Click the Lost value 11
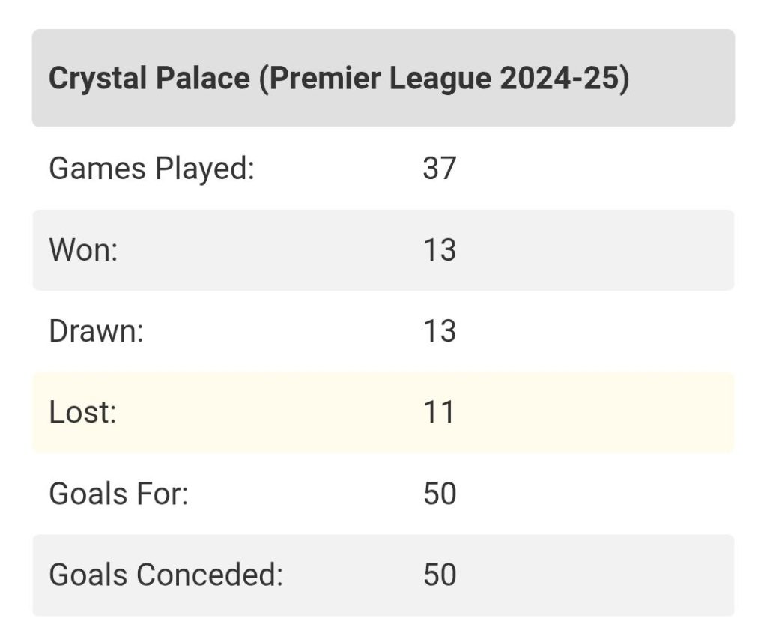The height and width of the screenshot is (636, 767). pyautogui.click(x=438, y=412)
